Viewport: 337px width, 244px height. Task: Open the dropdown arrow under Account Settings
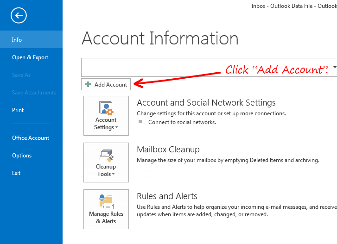coord(116,128)
